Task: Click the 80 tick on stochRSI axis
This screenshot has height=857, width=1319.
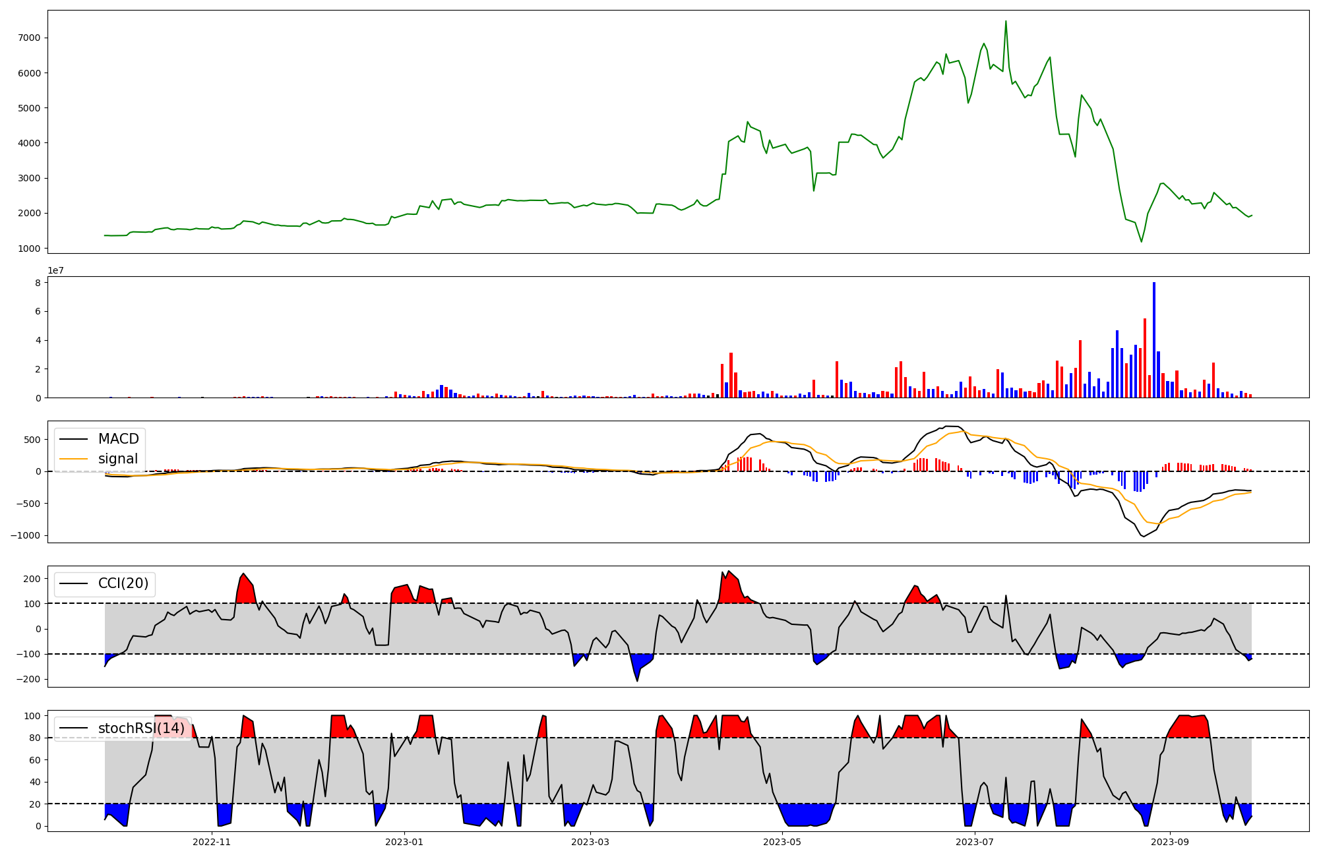Action: [x=36, y=738]
